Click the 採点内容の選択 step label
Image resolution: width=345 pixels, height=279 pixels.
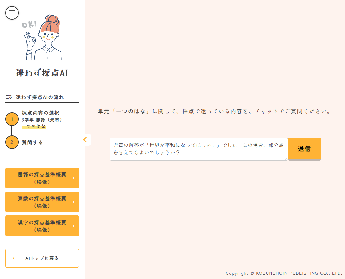tap(41, 113)
